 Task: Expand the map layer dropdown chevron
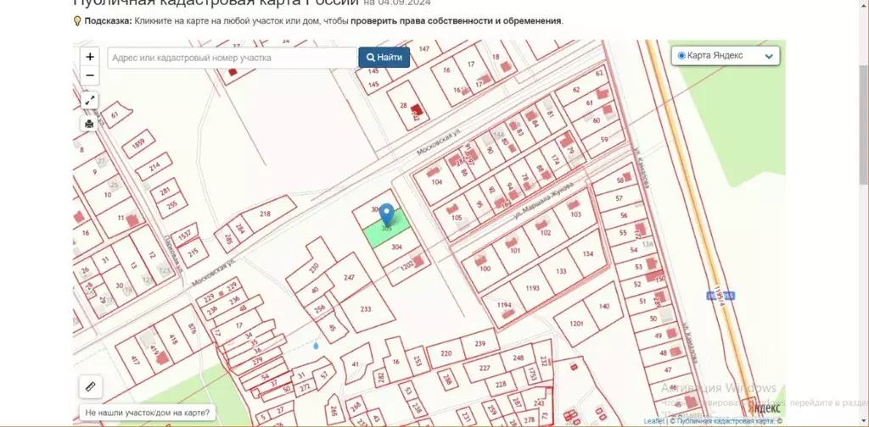[x=769, y=56]
